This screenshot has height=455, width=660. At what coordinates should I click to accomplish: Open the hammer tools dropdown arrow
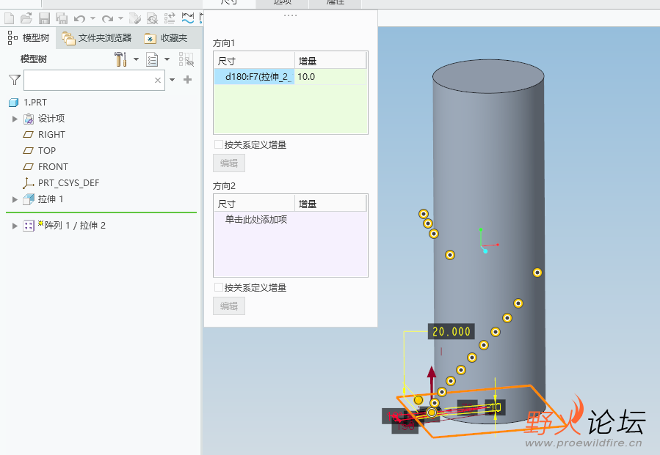tap(136, 59)
